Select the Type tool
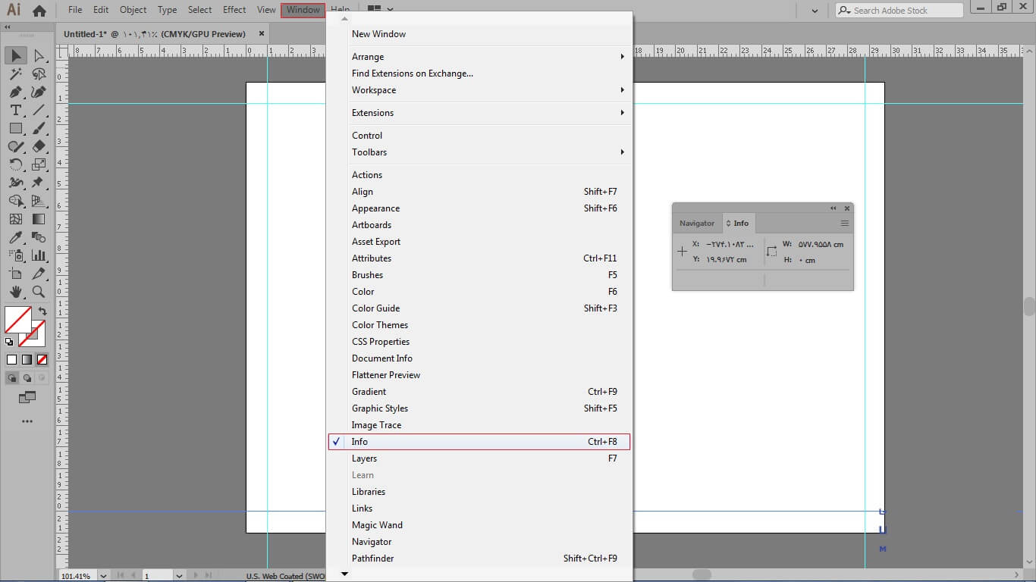This screenshot has width=1036, height=582. pos(15,111)
